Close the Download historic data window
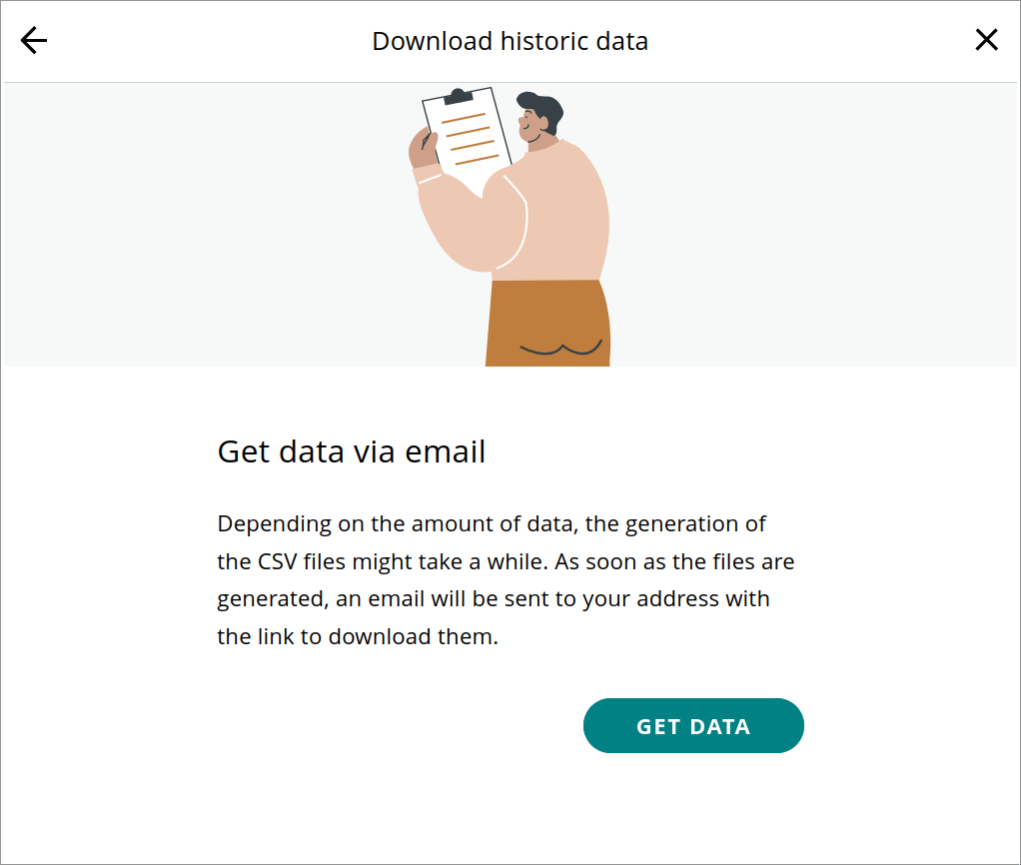 click(x=986, y=39)
